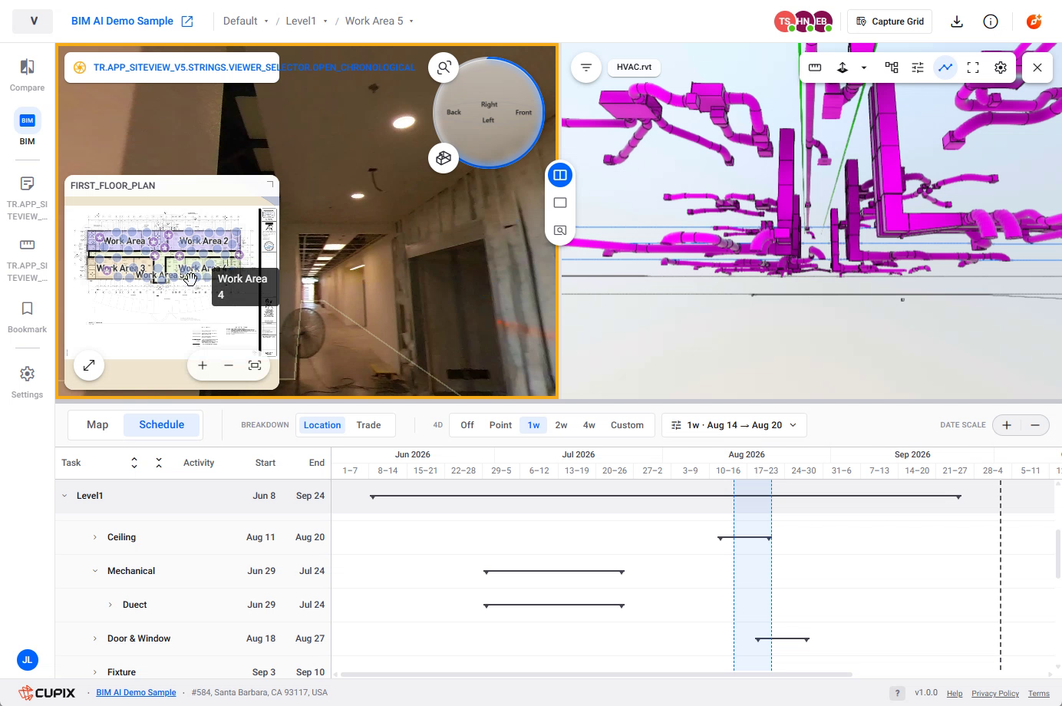
Task: Open BIM AI Demo Sample footer link
Action: [x=136, y=692]
